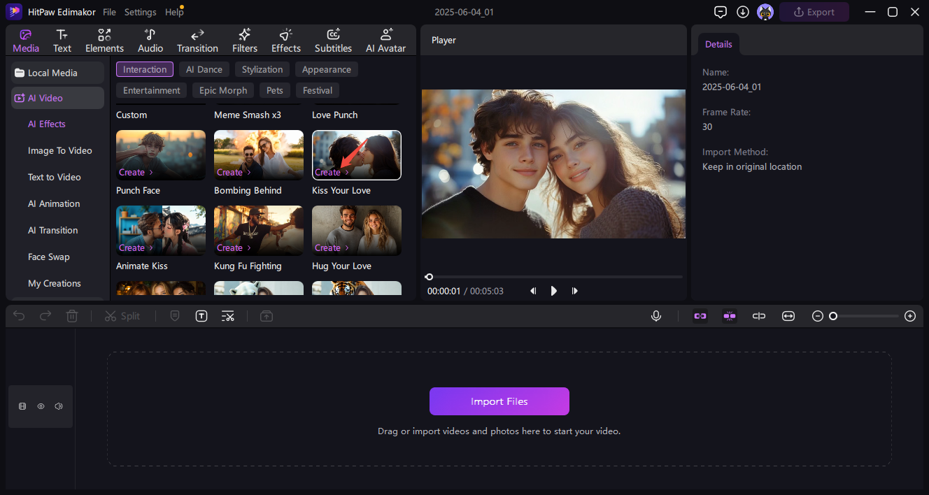
Task: Click the zoom-to-fit timeline icon
Action: [x=788, y=316]
